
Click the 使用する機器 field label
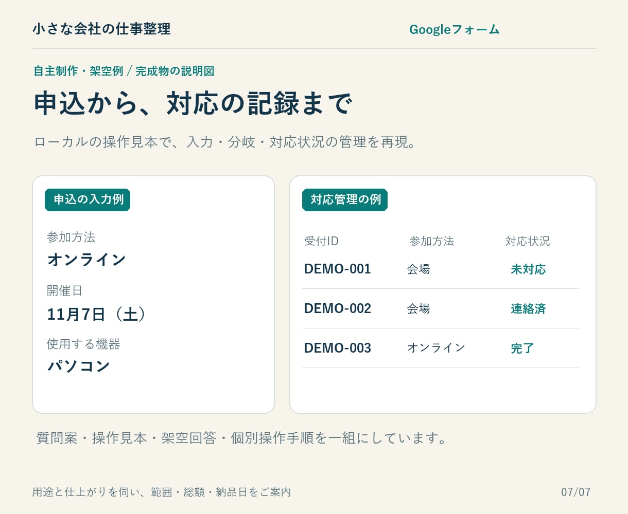click(83, 344)
